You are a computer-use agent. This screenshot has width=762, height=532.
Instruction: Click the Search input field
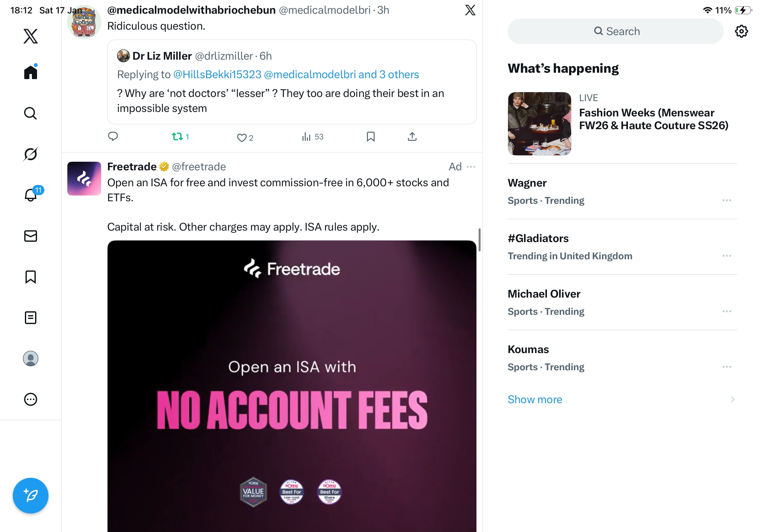click(x=615, y=32)
